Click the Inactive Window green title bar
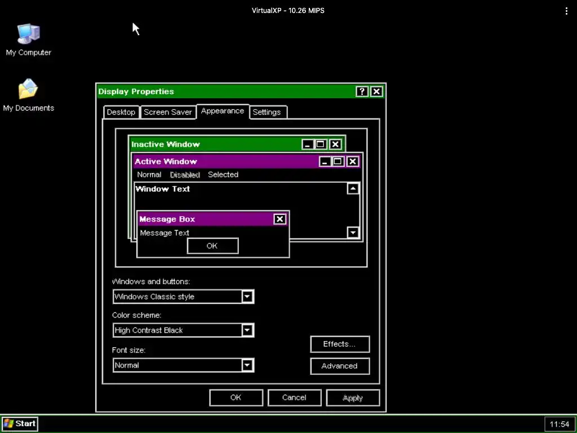Image resolution: width=577 pixels, height=433 pixels. pyautogui.click(x=237, y=144)
